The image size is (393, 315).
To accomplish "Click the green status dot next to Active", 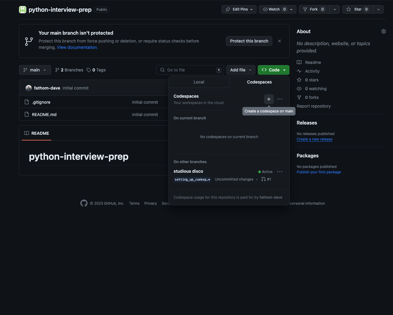I will (x=260, y=172).
